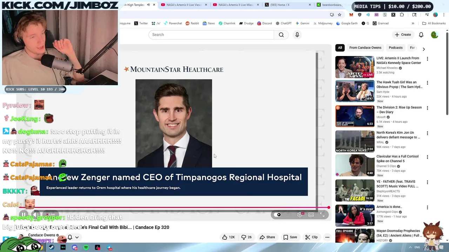449x252 pixels.
Task: Bookmark this page with the star icon
Action: [x=340, y=15]
